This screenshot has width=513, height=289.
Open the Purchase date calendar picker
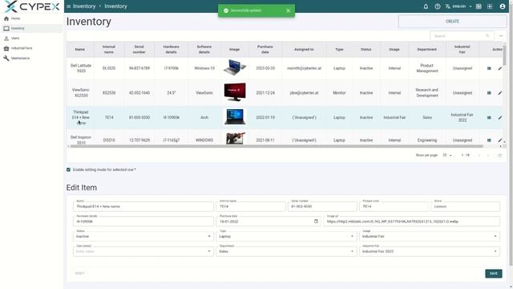tap(316, 222)
